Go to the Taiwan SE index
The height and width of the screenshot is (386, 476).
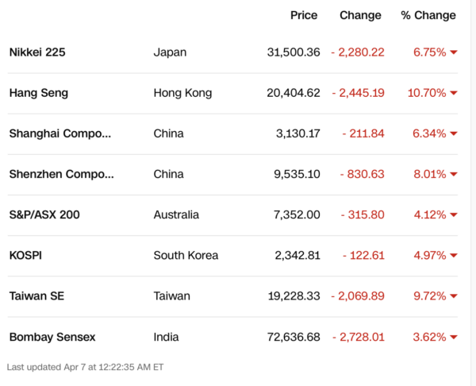tap(36, 296)
